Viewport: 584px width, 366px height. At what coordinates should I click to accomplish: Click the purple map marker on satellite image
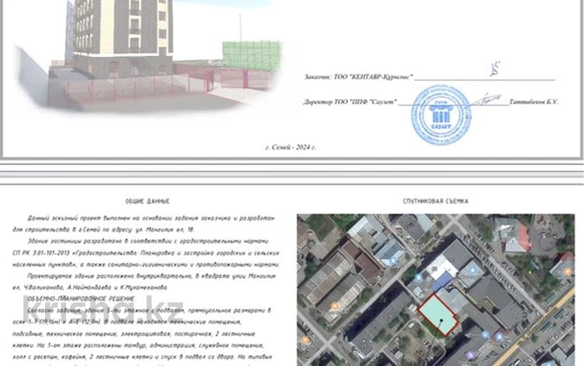click(471, 355)
